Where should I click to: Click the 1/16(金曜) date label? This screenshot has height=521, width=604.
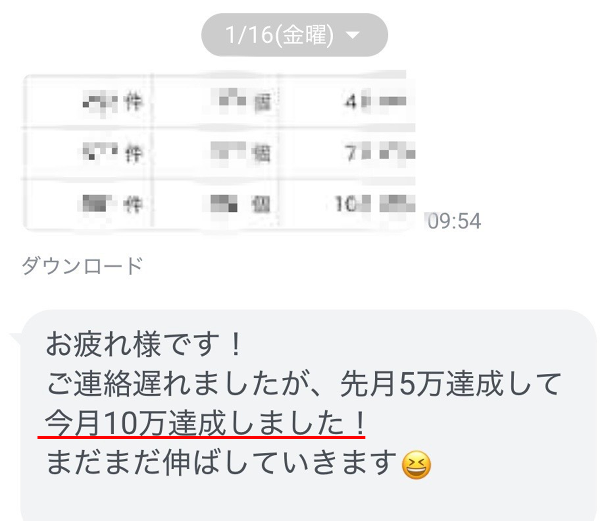tap(279, 35)
